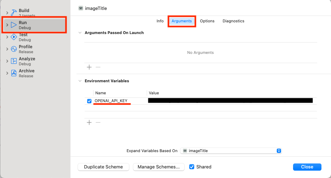Click the Profile waveform icon

coord(14,49)
